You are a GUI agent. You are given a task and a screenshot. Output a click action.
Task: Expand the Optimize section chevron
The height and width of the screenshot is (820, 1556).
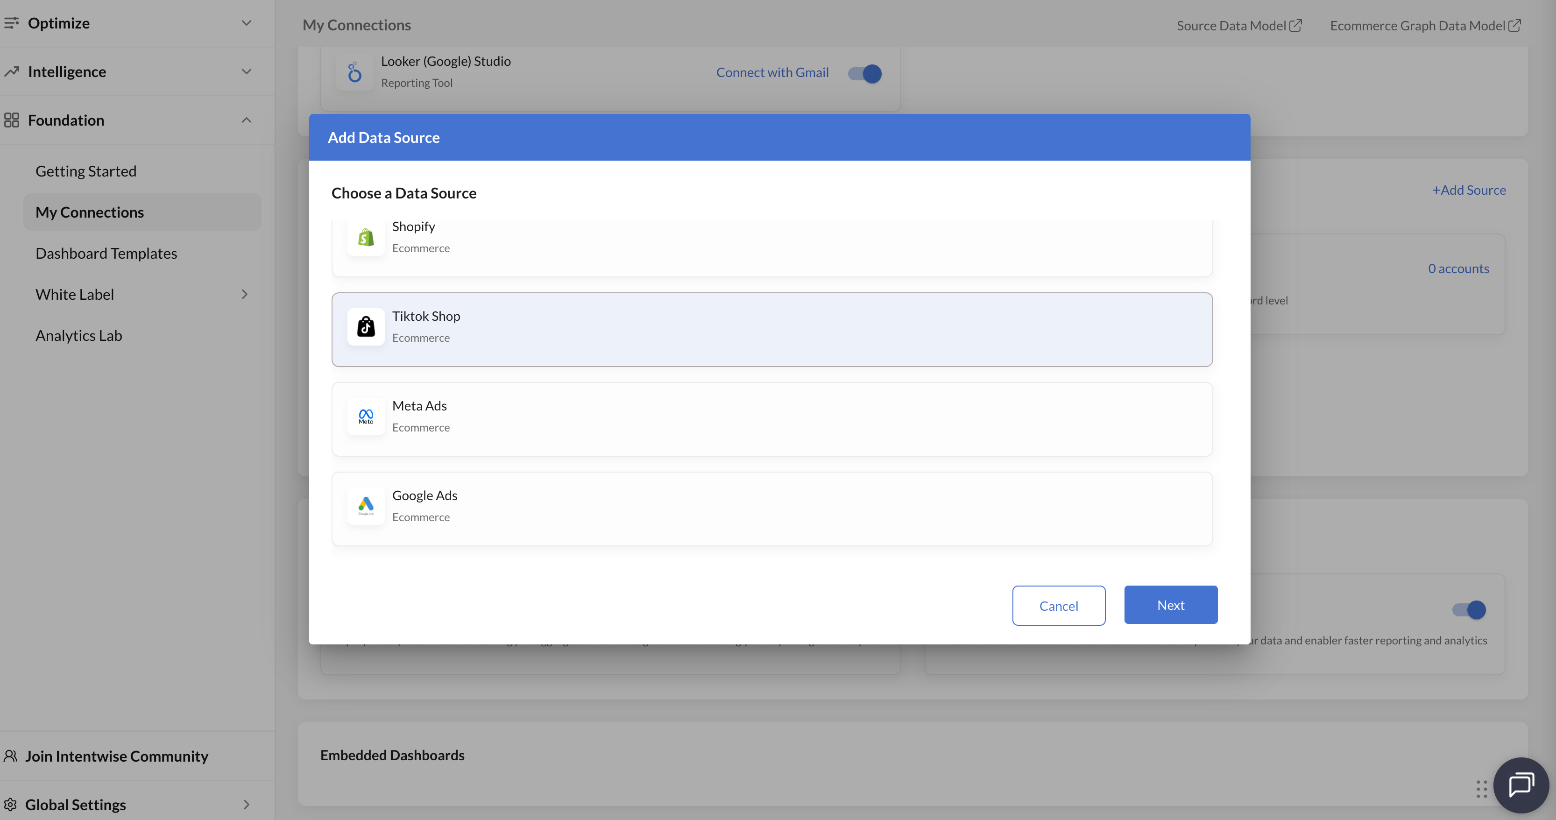tap(247, 23)
